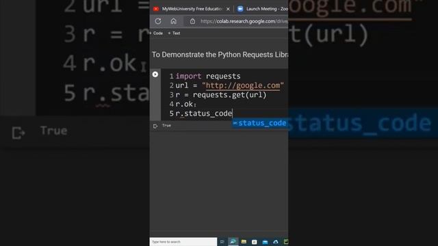Run the code cell with the play button

click(155, 74)
